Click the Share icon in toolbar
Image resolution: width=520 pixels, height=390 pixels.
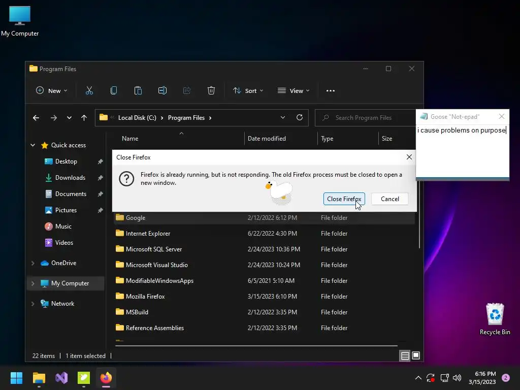pyautogui.click(x=187, y=90)
